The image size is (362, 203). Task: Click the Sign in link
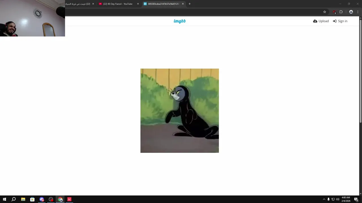(340, 21)
